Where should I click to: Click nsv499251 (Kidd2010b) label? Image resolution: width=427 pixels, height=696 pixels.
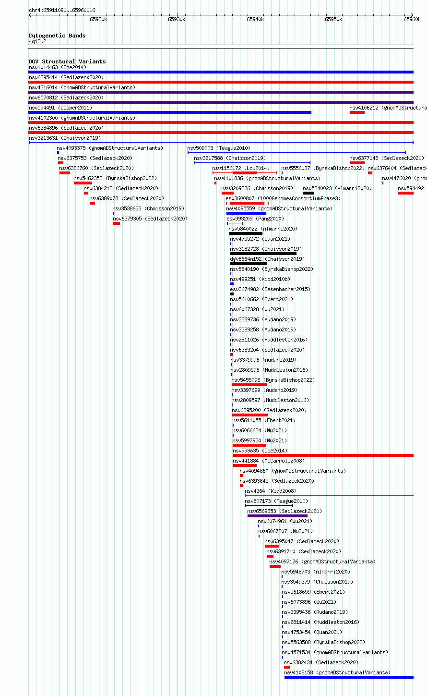pos(260,279)
